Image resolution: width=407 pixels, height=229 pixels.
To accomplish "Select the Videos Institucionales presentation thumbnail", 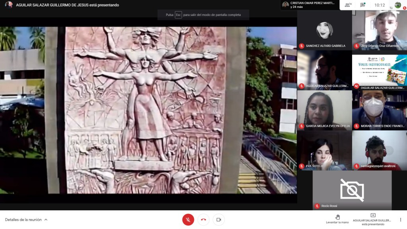I will [x=379, y=70].
